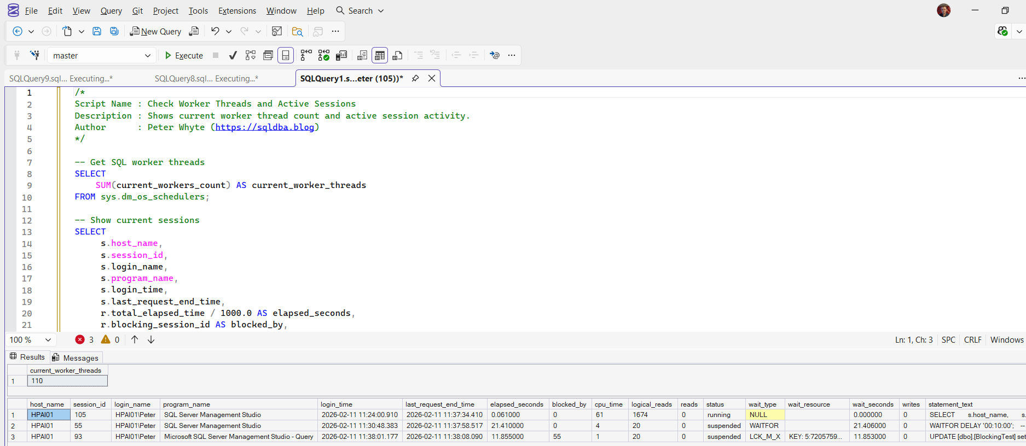The image size is (1026, 446).
Task: Toggle Results to Grid output mode
Action: click(x=380, y=55)
